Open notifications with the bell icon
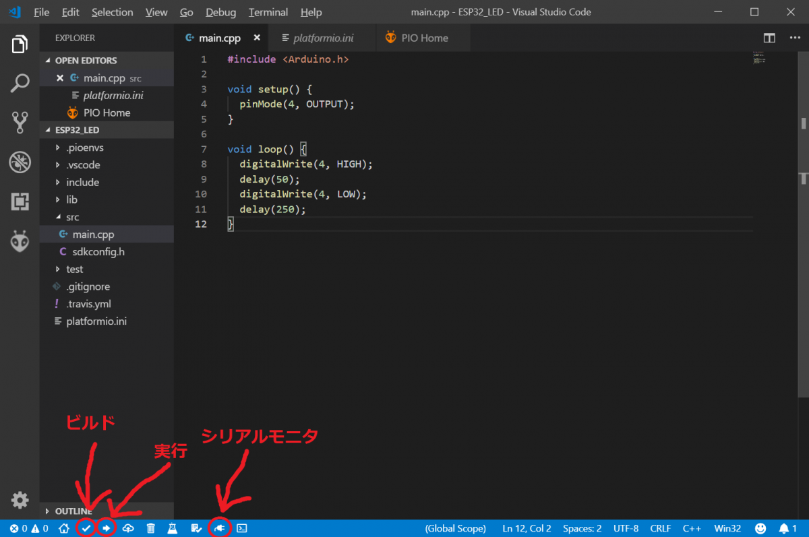The width and height of the screenshot is (809, 537). point(788,528)
